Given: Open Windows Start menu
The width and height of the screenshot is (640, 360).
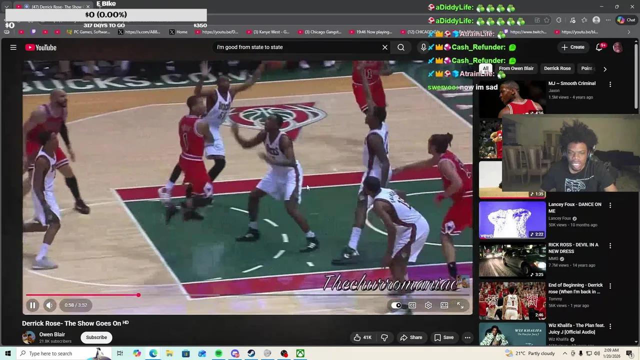Looking at the screenshot, I should [7, 353].
